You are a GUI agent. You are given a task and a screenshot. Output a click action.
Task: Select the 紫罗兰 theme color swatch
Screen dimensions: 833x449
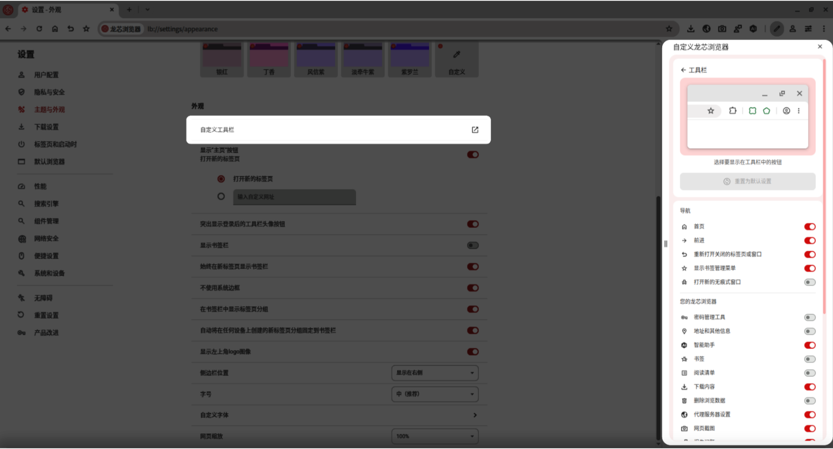409,59
